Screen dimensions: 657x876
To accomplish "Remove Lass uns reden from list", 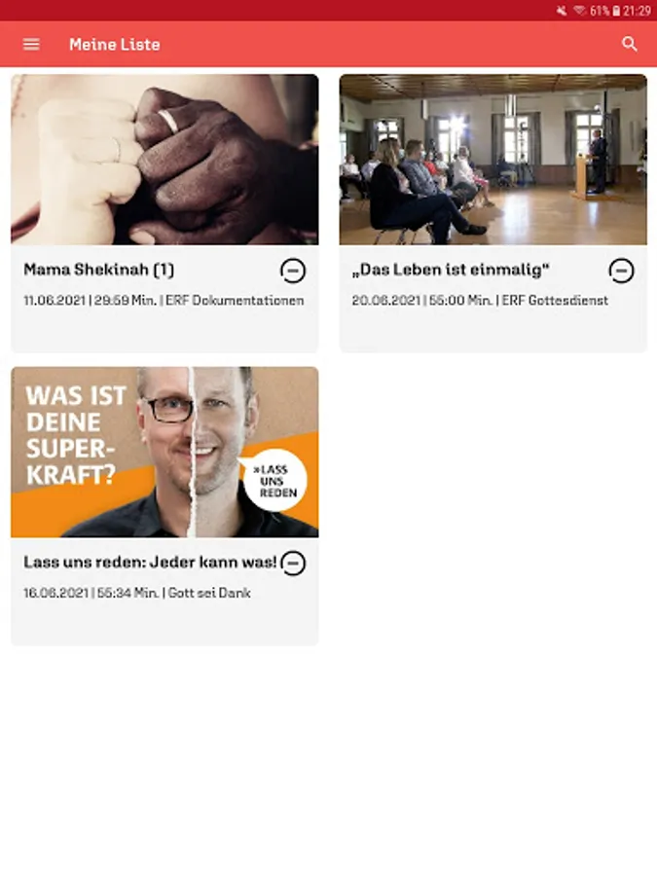I will 293,564.
